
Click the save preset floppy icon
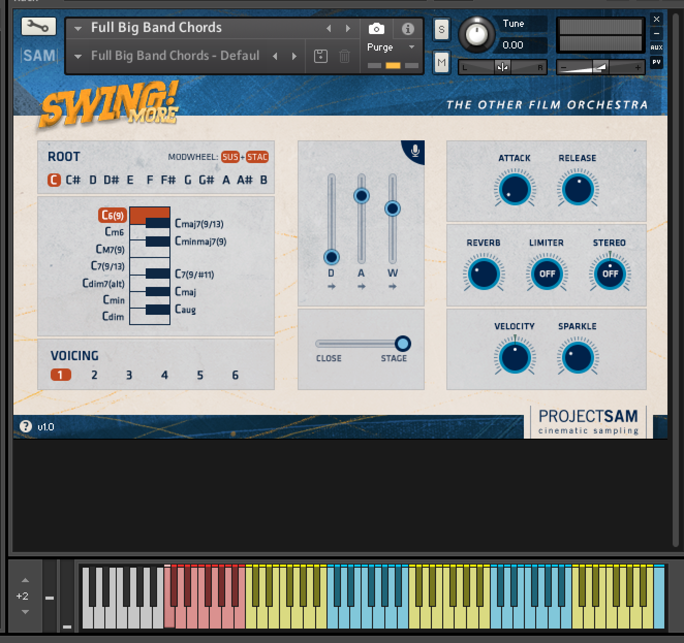pos(321,56)
